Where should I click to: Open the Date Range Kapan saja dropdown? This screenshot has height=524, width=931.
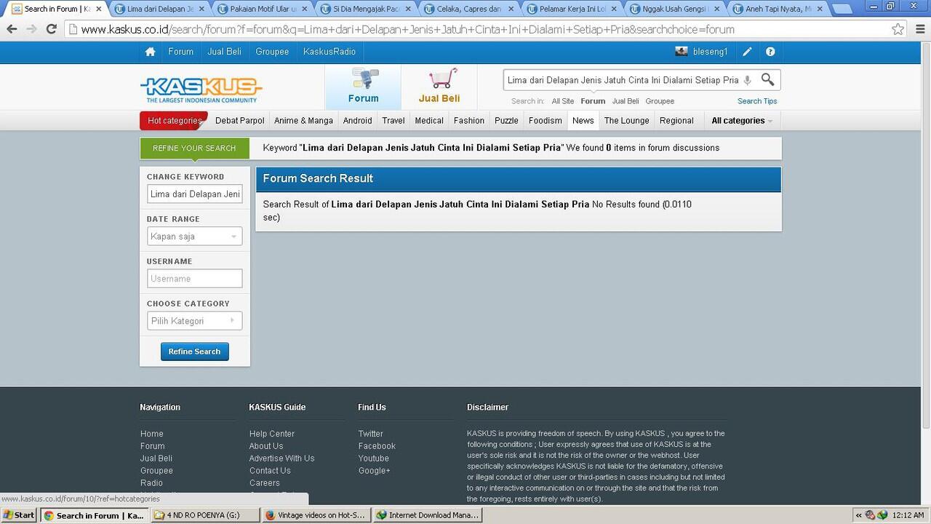[194, 237]
